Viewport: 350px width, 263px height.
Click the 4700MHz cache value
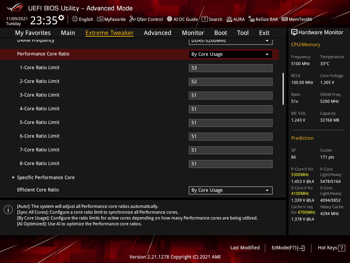coord(306,212)
